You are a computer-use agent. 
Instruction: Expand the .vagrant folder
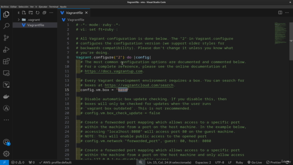[x=19, y=20]
